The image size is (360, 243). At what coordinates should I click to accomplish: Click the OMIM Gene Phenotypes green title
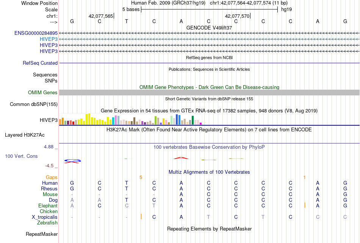tap(210, 87)
